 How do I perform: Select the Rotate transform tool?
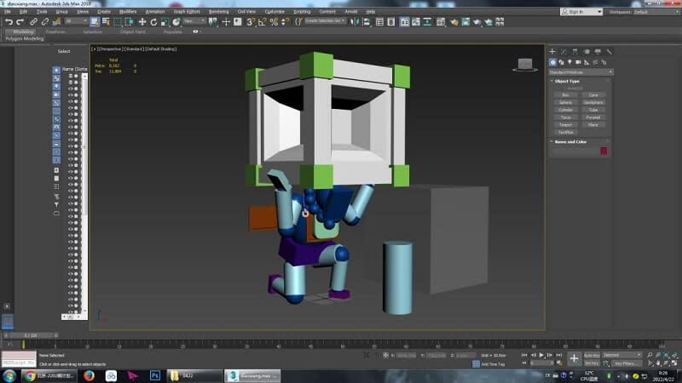(x=153, y=21)
